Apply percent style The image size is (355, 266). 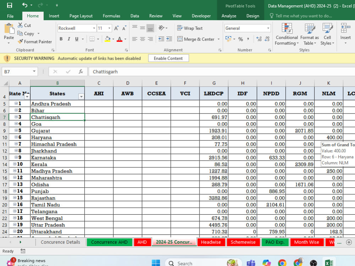241,39
